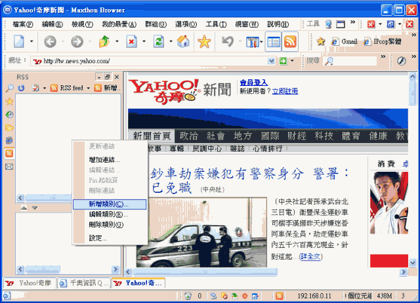This screenshot has height=303, width=420.
Task: Go forward with the Forward arrow button
Action: [x=77, y=42]
